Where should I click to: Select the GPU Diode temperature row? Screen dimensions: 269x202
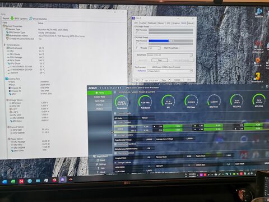pyautogui.click(x=26, y=63)
